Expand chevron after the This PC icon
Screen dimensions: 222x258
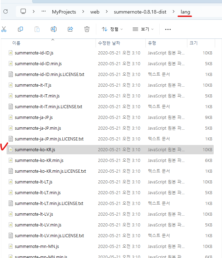point(34,11)
